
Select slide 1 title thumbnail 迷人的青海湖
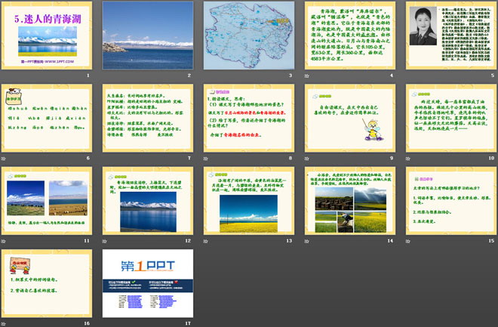47,35
